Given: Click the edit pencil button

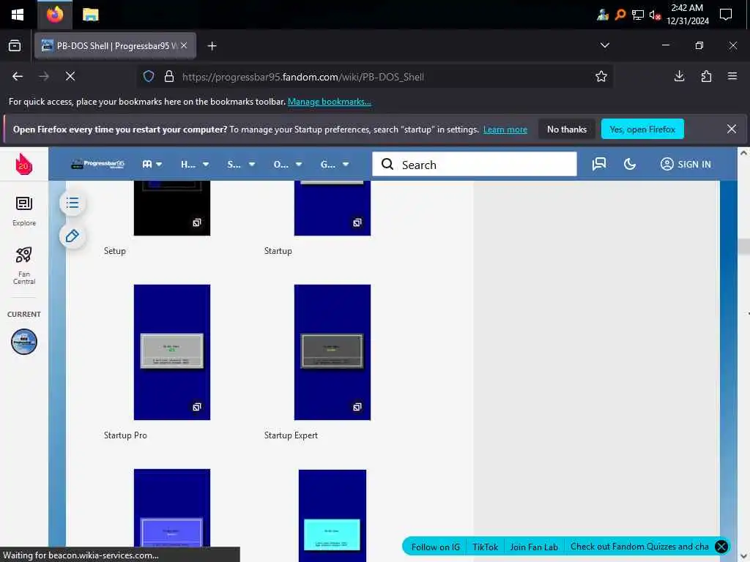Looking at the screenshot, I should (73, 236).
